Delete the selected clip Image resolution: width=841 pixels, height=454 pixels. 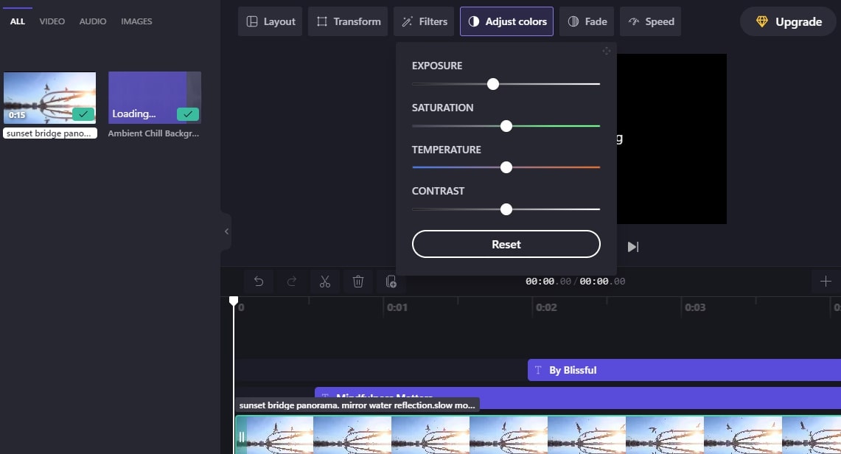point(357,281)
